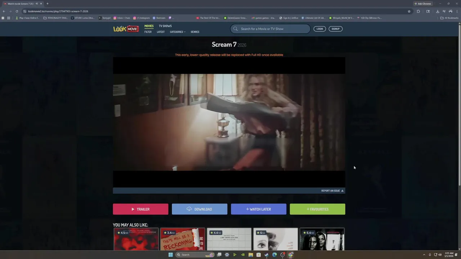Viewport: 461px width, 259px height.
Task: Open the Sign In | JetBlue bookmark
Action: 289,18
